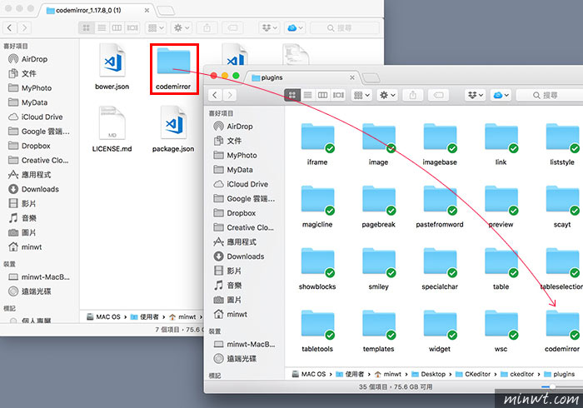
Task: Open CKeditor in plugins path bar
Action: 473,374
